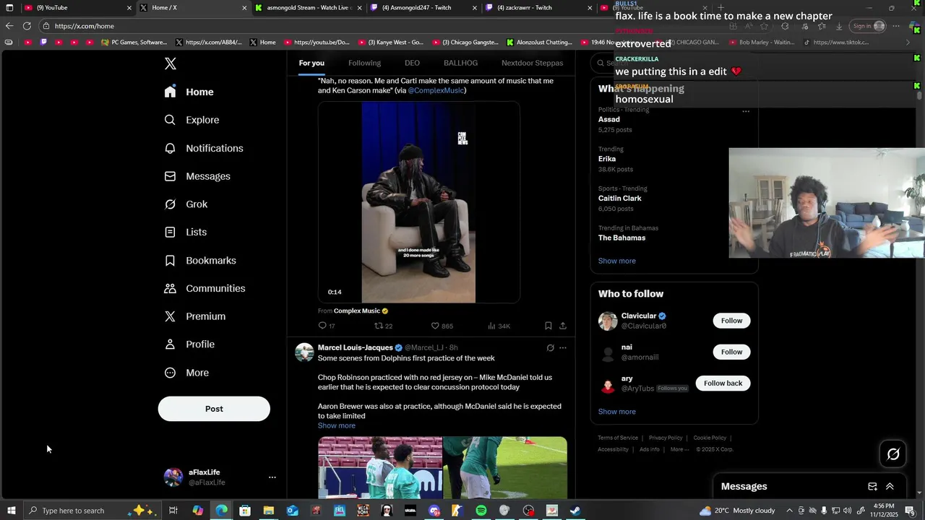Viewport: 925px width, 520px height.
Task: Open File Explorer from the taskbar
Action: (268, 511)
